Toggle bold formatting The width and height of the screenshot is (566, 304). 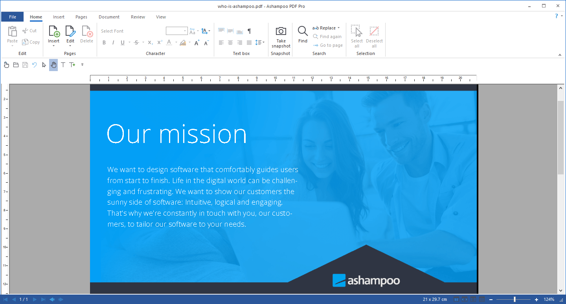[x=104, y=42]
